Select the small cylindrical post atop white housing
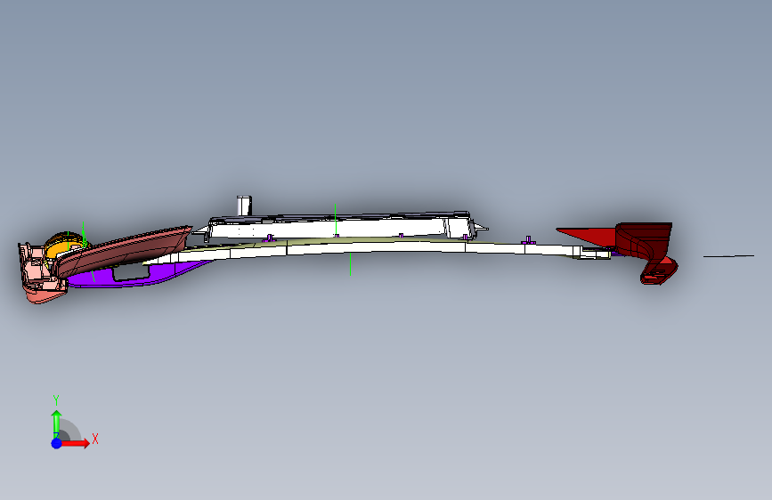Screen dimensions: 772x500 [x=244, y=206]
